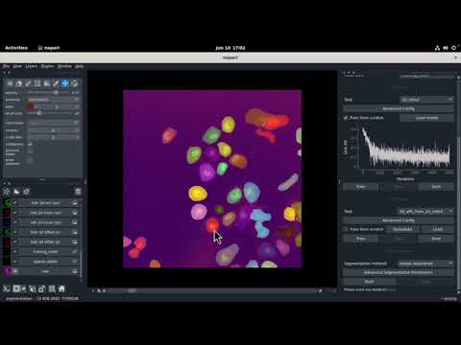Open the second Task dropdown below the loss plot
This screenshot has height=345, width=461.
pos(425,211)
